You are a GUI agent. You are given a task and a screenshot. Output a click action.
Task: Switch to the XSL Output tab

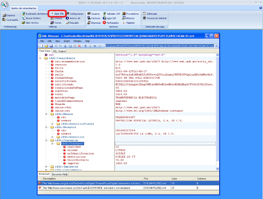click(59, 51)
